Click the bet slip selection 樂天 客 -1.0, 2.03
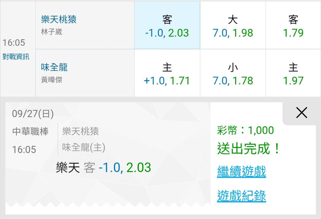Viewport: 321px width, 219px height. click(x=103, y=167)
